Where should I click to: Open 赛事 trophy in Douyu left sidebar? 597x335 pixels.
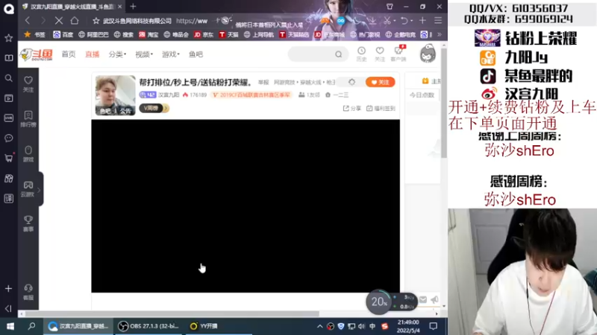coord(28,224)
